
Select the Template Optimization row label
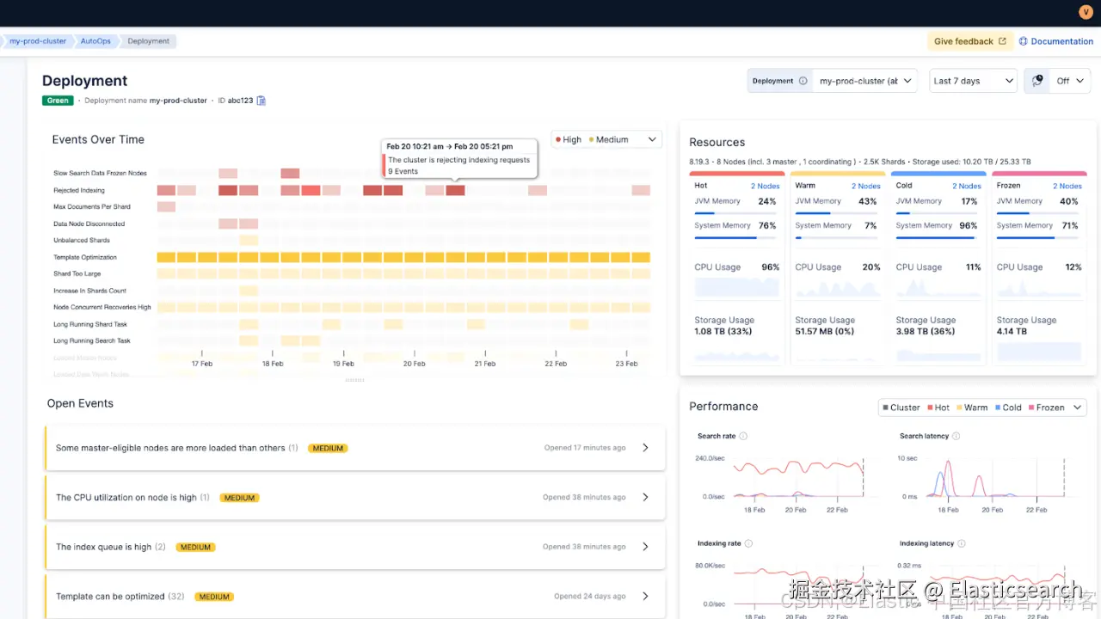tap(85, 257)
